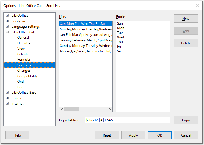Viewport: 204px width, 145px height.
Task: Open the Compatibility options page
Action: click(x=28, y=76)
